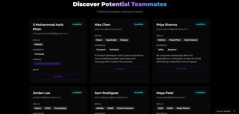Select the UI/UX skill tag
Image resolution: width=239 pixels, height=114 pixels.
click(x=47, y=108)
